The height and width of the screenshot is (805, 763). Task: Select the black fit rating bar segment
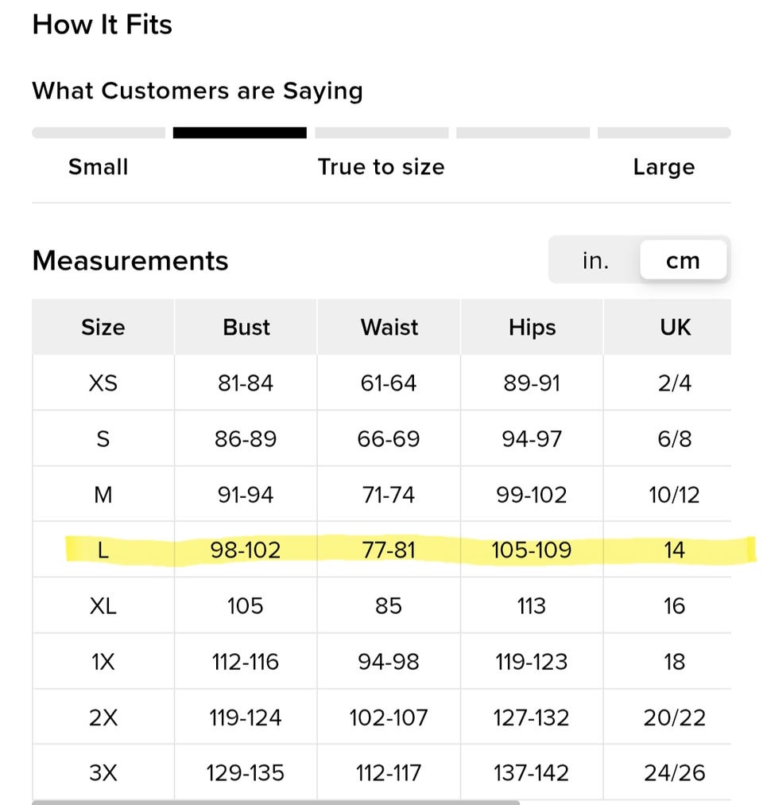239,133
